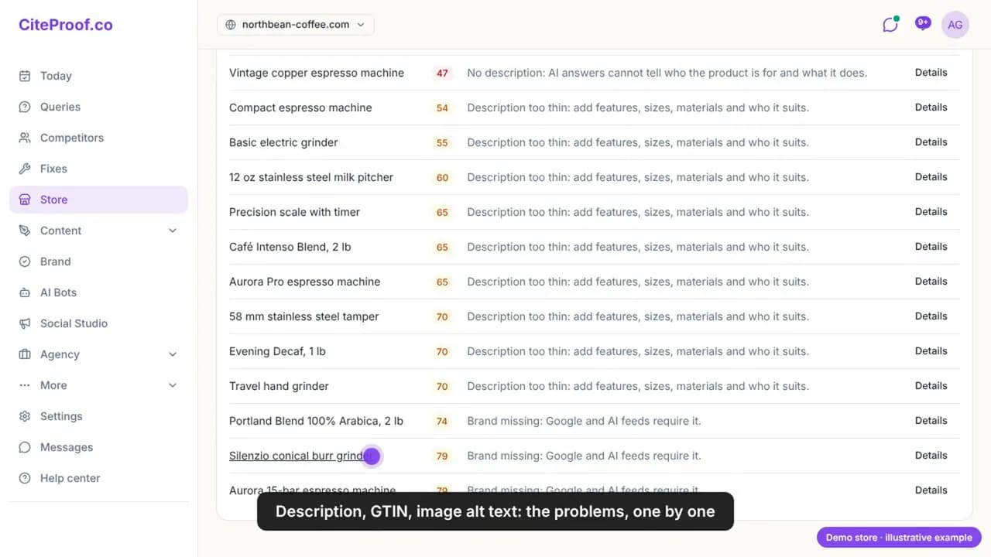The height and width of the screenshot is (557, 991).
Task: Expand the Content sidebar section chevron
Action: point(173,231)
